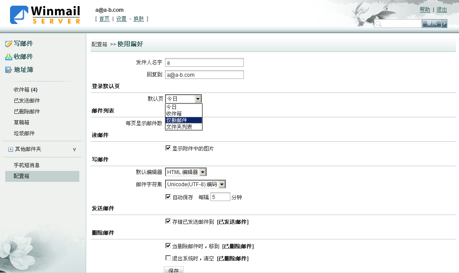Toggle 存储已发送邮件到 checkbox
Screen dimensions: 459x273
point(168,221)
